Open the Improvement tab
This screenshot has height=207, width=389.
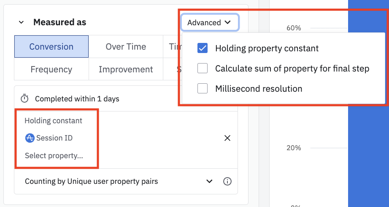[126, 69]
